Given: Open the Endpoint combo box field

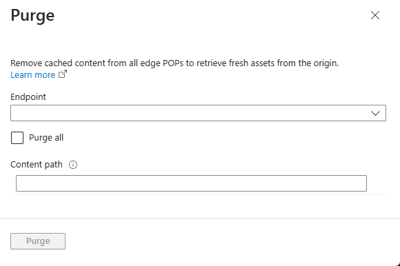Looking at the screenshot, I should click(x=198, y=113).
